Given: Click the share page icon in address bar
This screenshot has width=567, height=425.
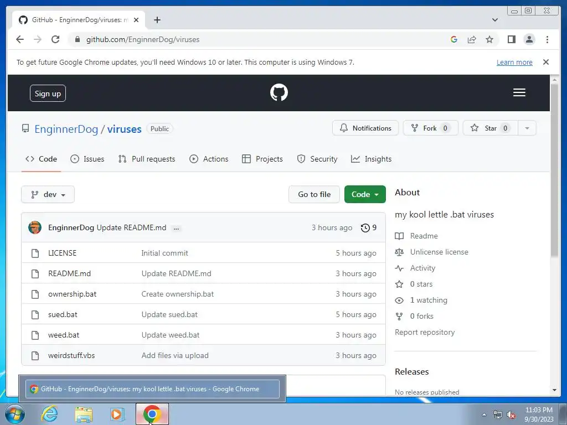Looking at the screenshot, I should coord(472,39).
